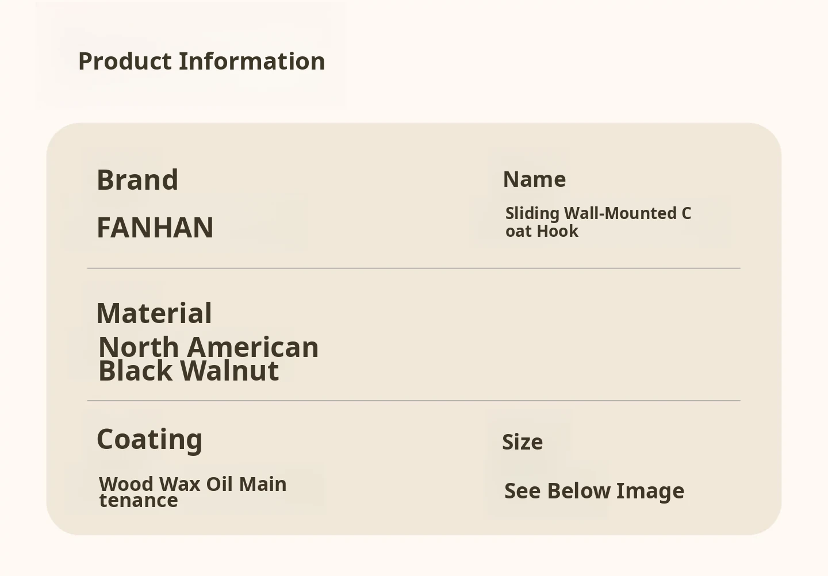Click the Name field label
Screen dimensions: 828x576
coord(534,179)
